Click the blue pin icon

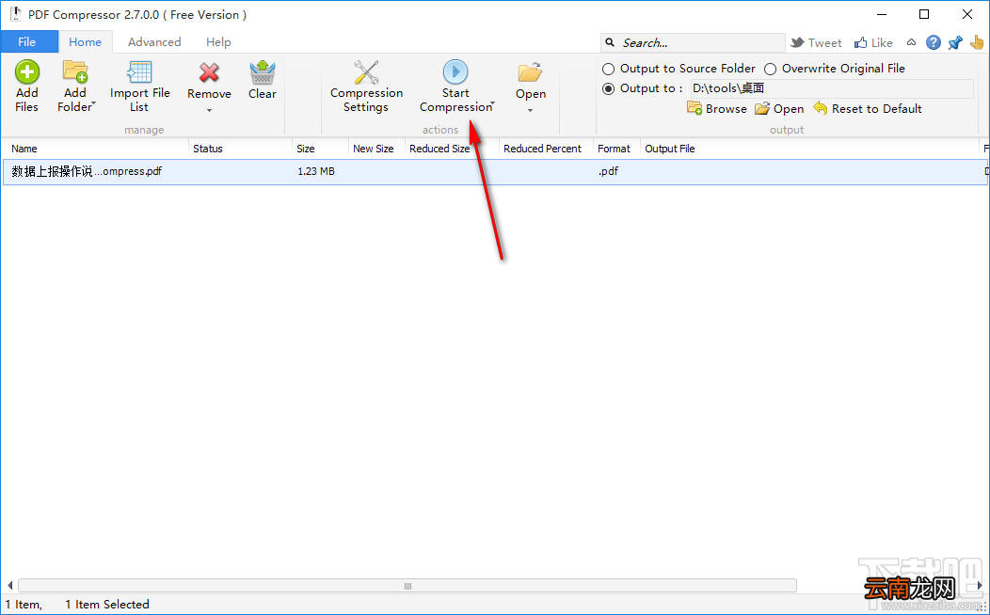click(955, 42)
